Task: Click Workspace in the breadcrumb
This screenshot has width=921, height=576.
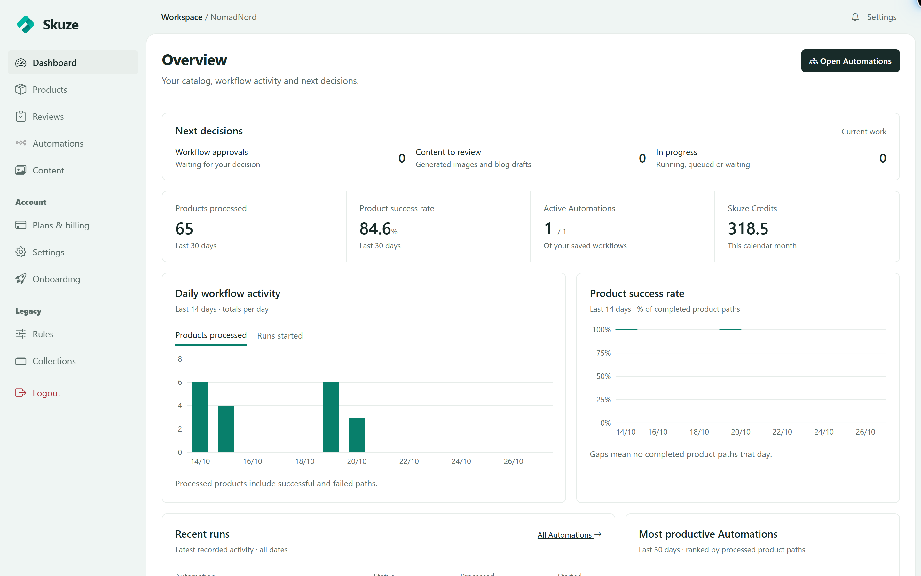Action: point(182,17)
